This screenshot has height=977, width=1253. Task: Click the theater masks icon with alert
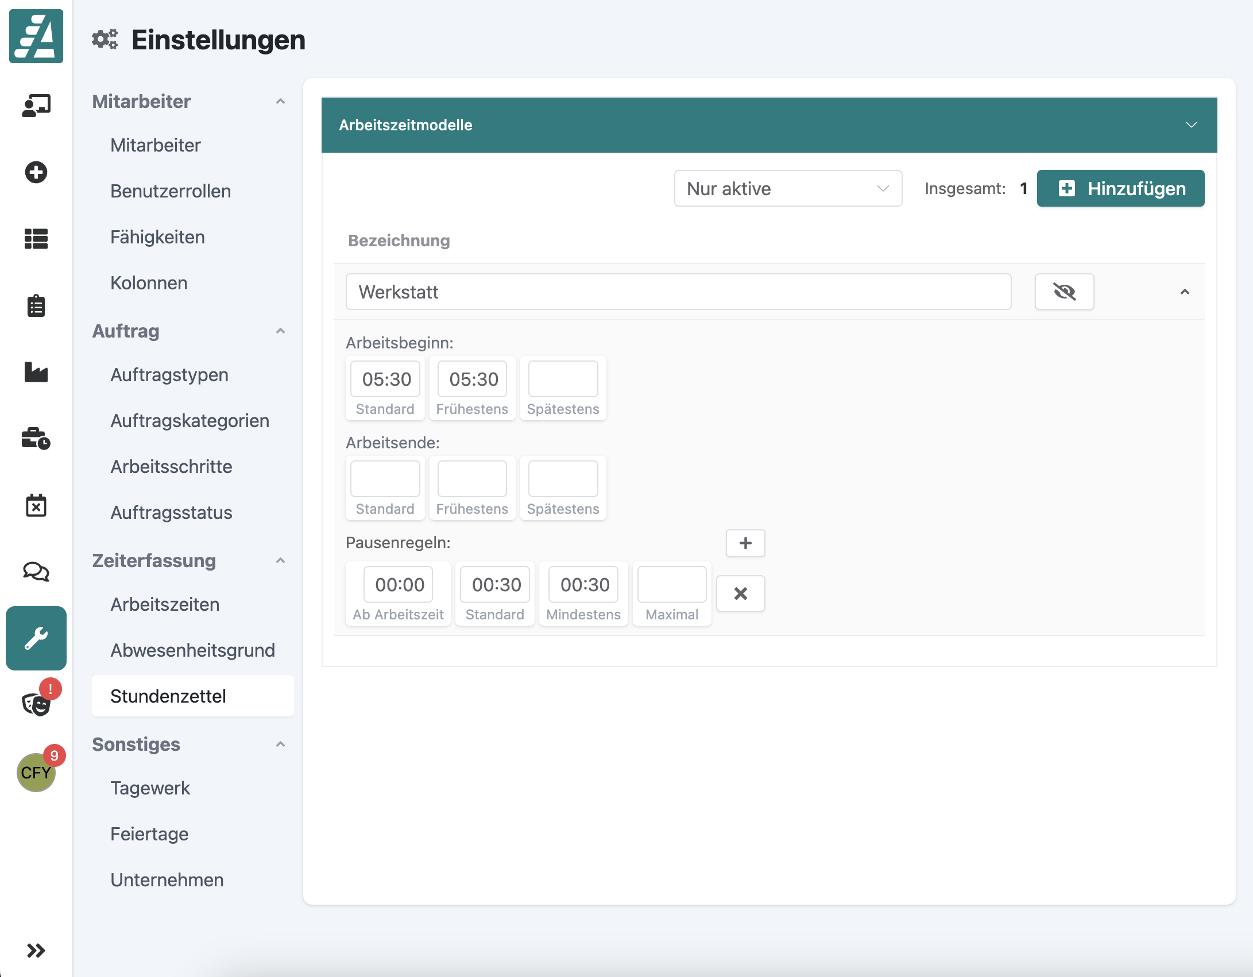click(x=36, y=703)
